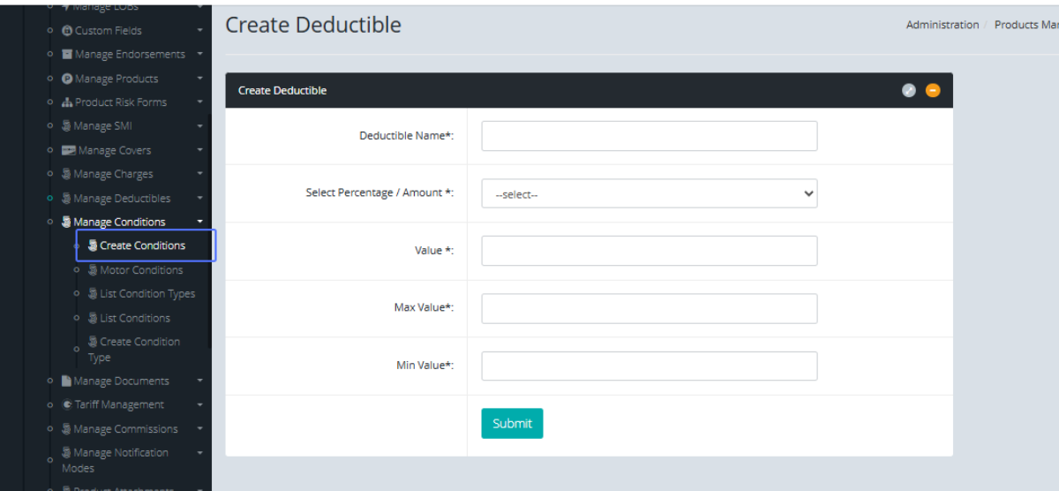Click the Manage Products icon
Screen dimensions: 1059x491
[x=67, y=79]
